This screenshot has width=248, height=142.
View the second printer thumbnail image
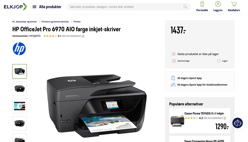point(20,89)
